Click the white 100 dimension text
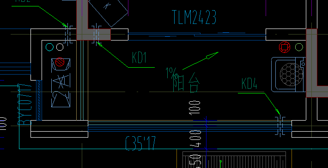Screen dimensions: 328x168 click(194, 108)
